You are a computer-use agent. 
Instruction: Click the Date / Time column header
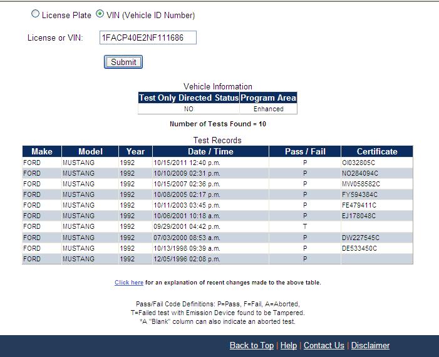210,151
